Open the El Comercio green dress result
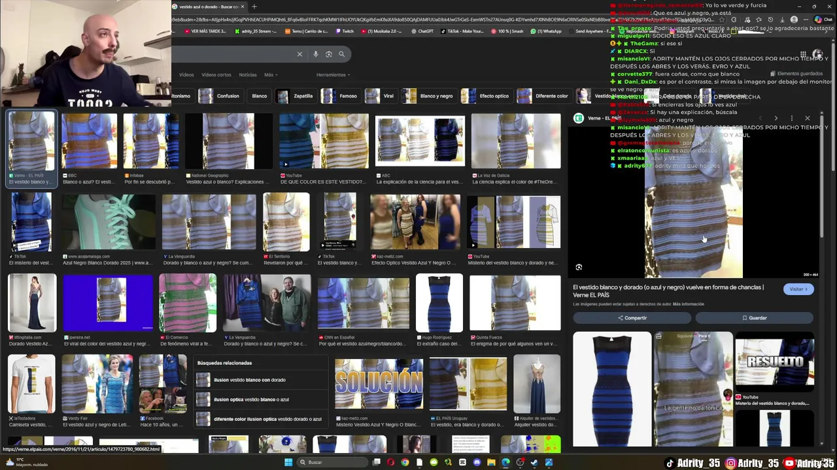837x470 pixels. pyautogui.click(x=187, y=302)
